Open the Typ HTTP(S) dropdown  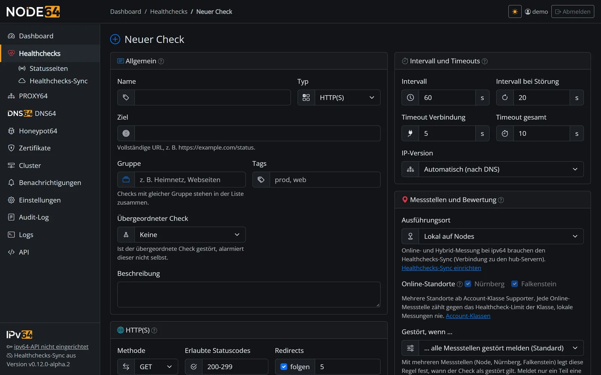(x=347, y=97)
